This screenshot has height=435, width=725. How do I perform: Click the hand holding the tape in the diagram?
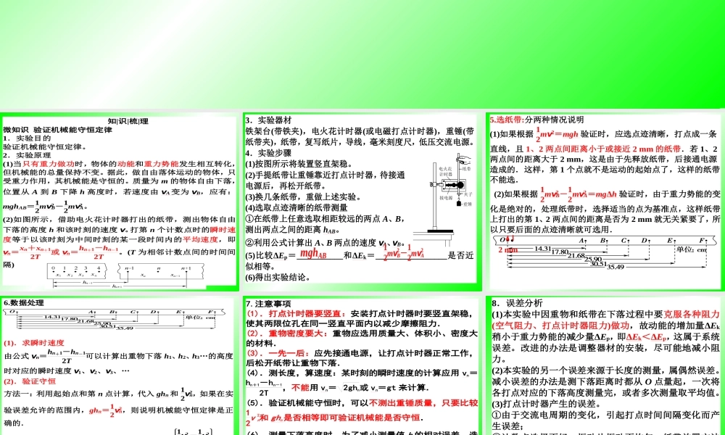(x=463, y=159)
